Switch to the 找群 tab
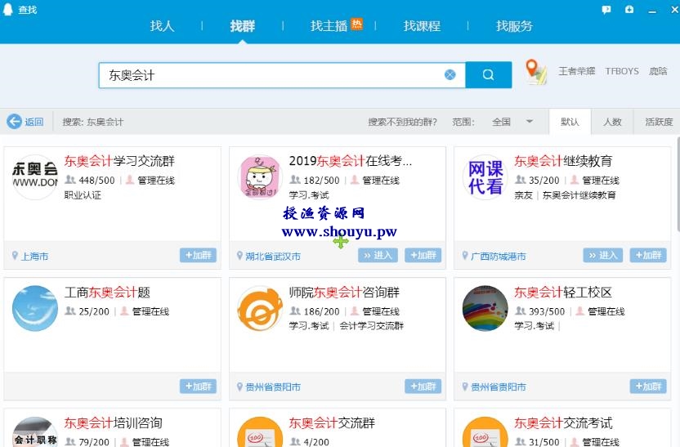 tap(243, 26)
